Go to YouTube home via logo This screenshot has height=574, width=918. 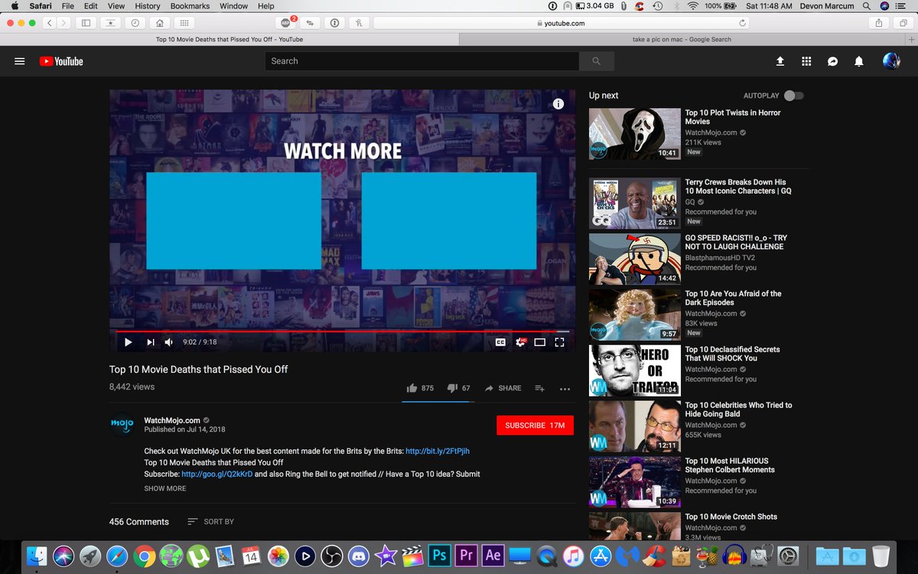click(61, 61)
